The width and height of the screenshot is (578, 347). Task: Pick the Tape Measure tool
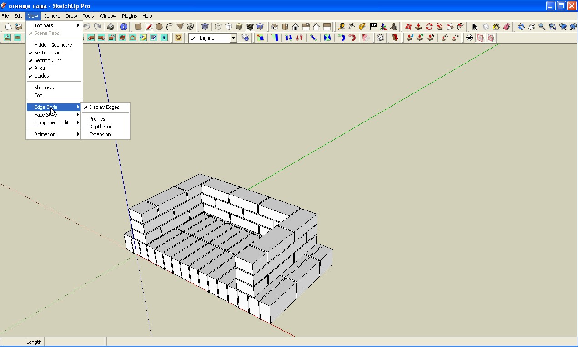pos(341,27)
